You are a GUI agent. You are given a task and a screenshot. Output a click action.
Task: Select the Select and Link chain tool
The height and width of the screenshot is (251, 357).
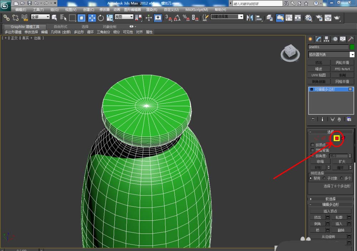[x=6, y=18]
